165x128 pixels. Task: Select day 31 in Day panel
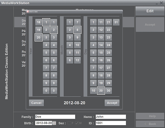point(116,22)
